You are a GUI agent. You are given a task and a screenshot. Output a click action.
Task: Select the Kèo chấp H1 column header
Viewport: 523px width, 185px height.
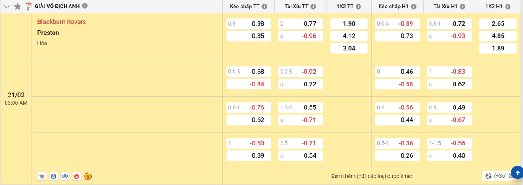tap(392, 7)
